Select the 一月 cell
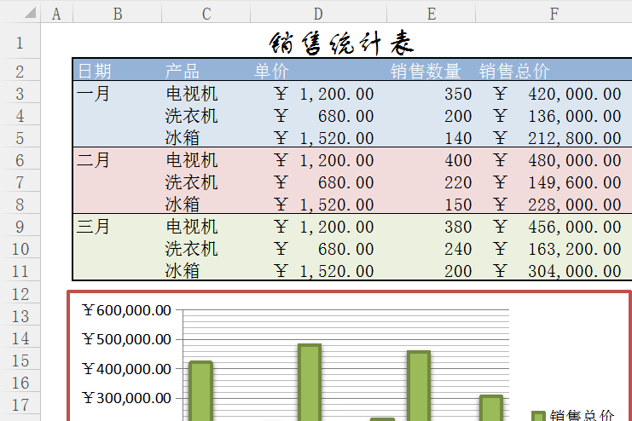The height and width of the screenshot is (421, 632). pos(94,94)
